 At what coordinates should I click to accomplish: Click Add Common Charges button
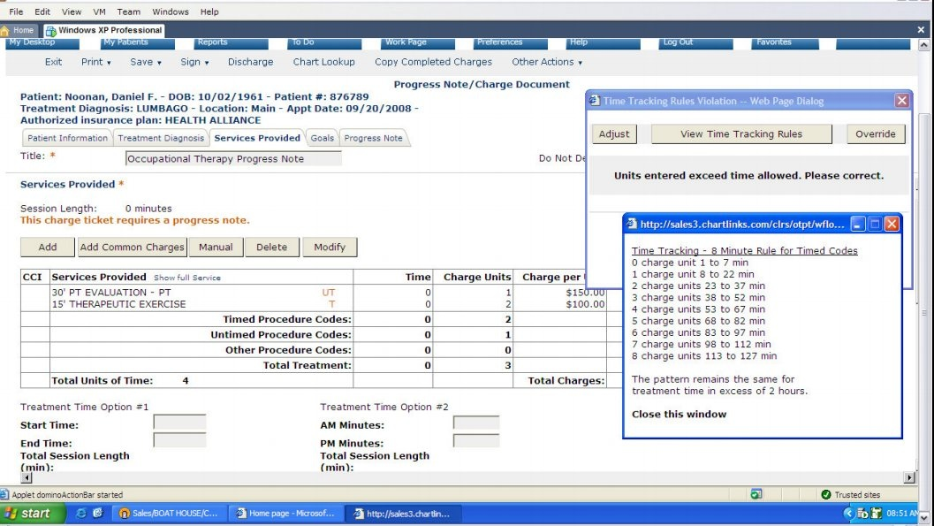[133, 248]
